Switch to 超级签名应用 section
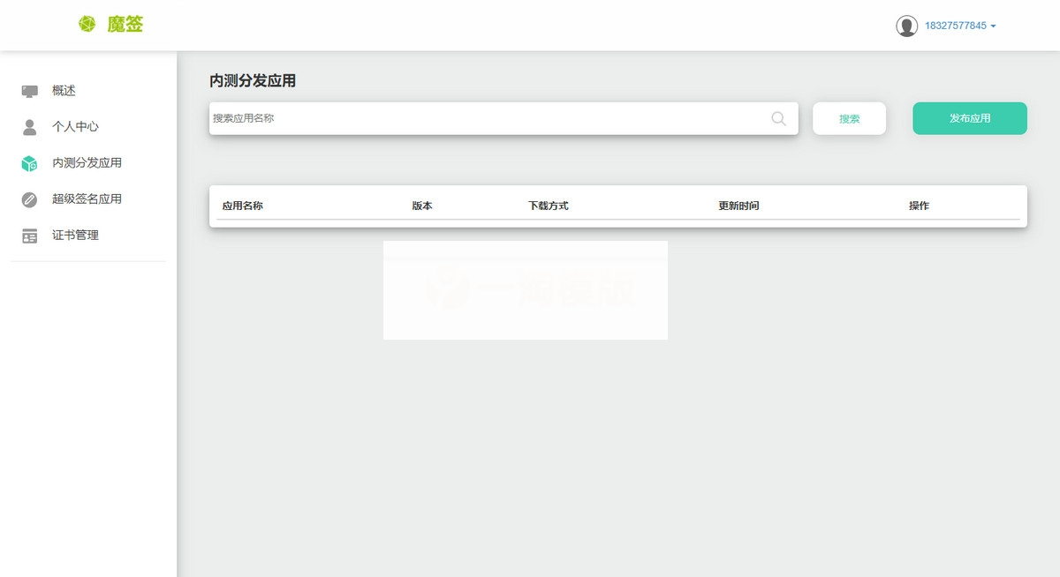This screenshot has height=577, width=1060. pyautogui.click(x=86, y=199)
